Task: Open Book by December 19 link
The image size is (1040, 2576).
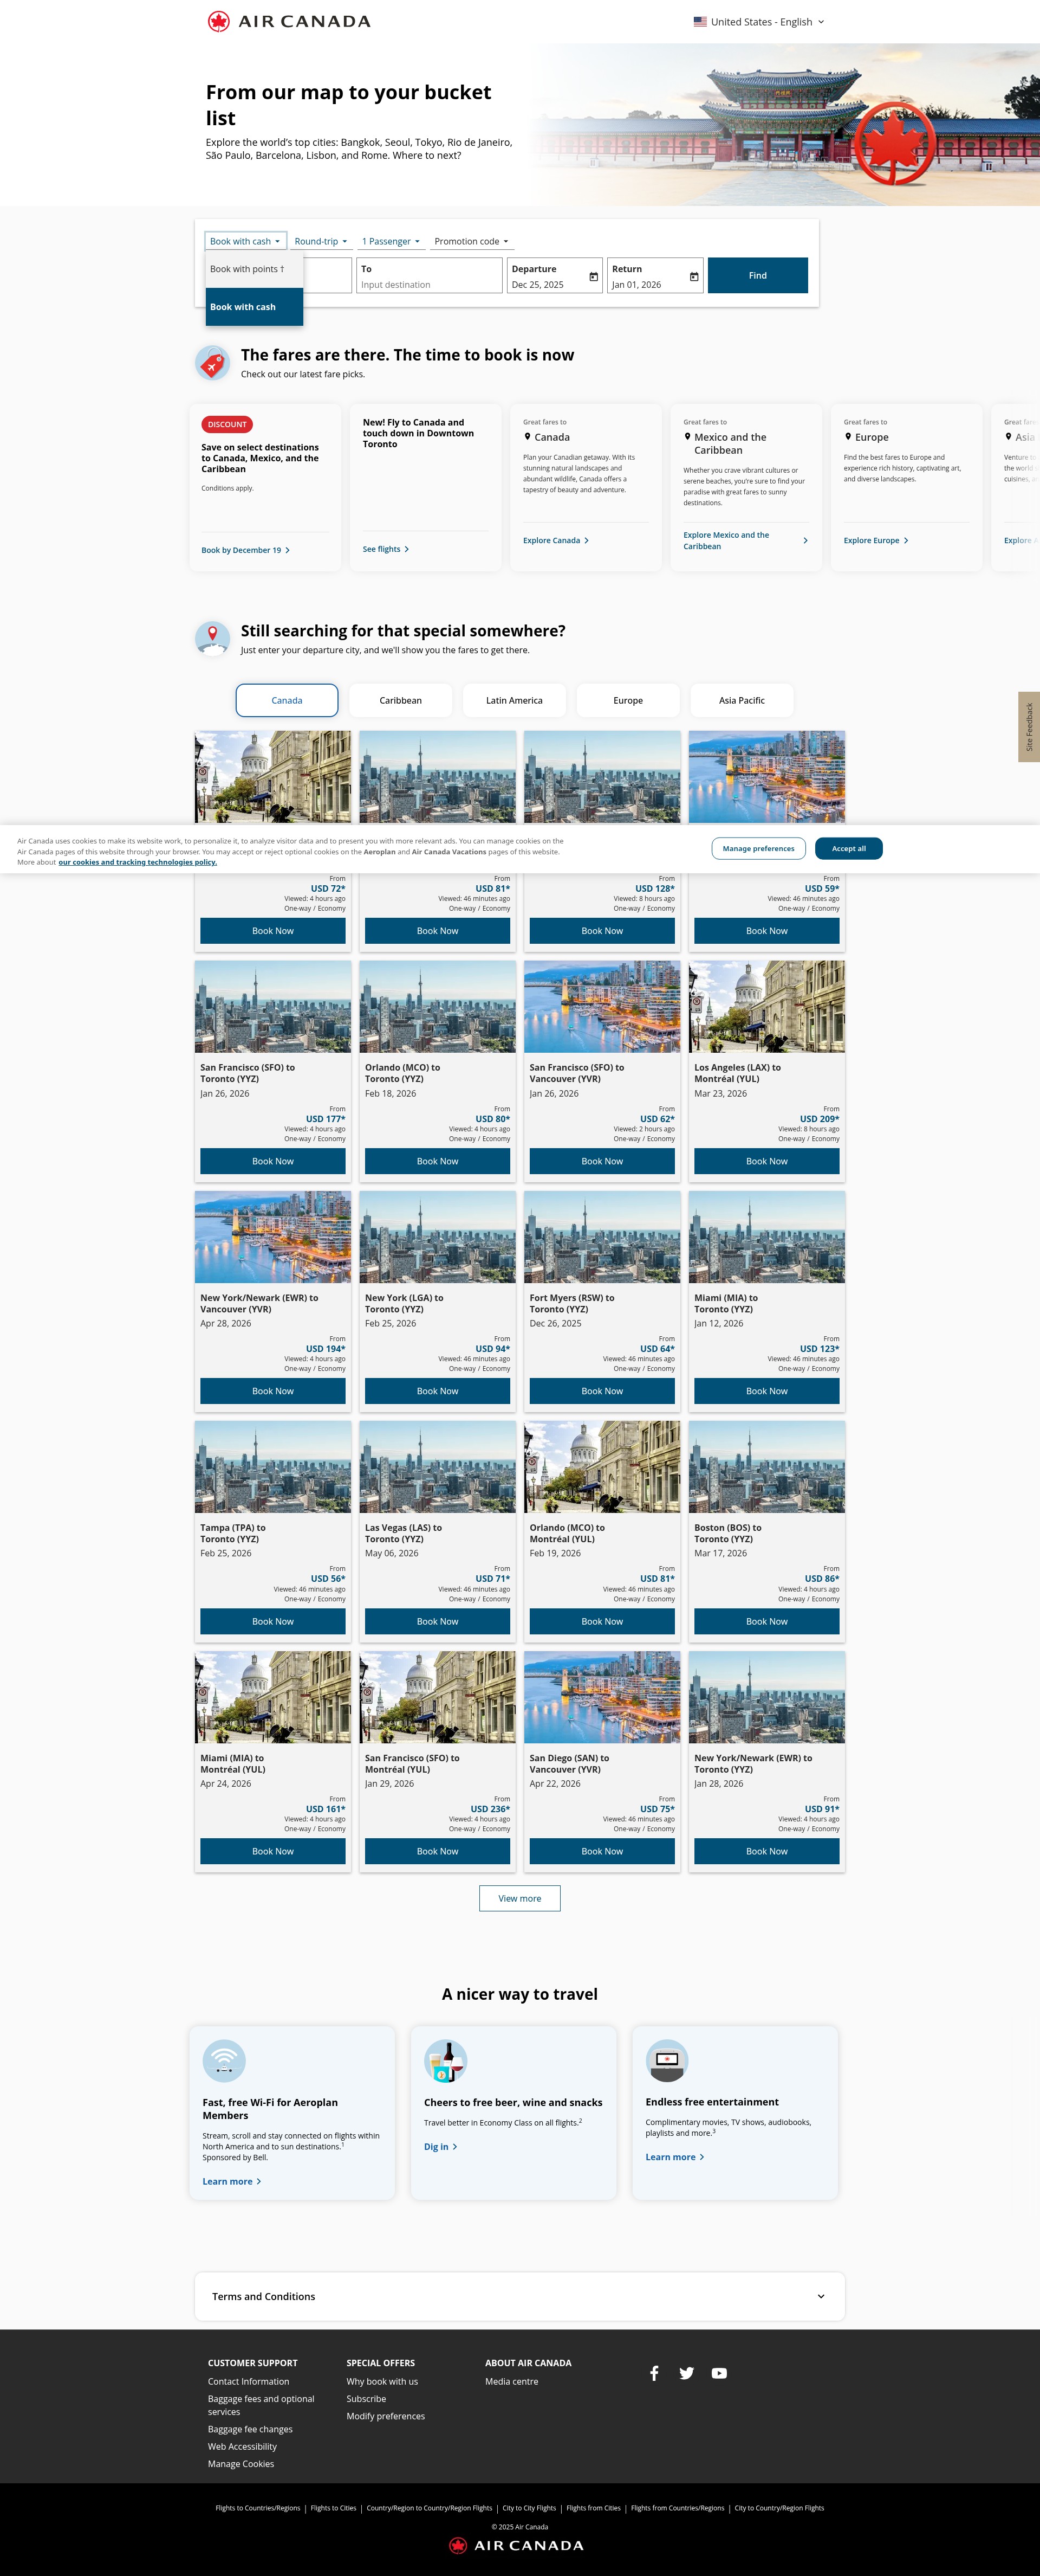Action: 246,550
